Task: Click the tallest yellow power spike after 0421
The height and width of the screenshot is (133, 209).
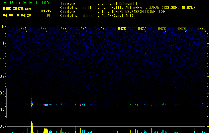Action: (x=32, y=127)
